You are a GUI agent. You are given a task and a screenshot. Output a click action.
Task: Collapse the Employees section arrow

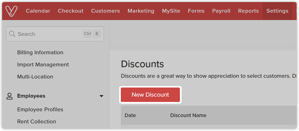(x=102, y=96)
